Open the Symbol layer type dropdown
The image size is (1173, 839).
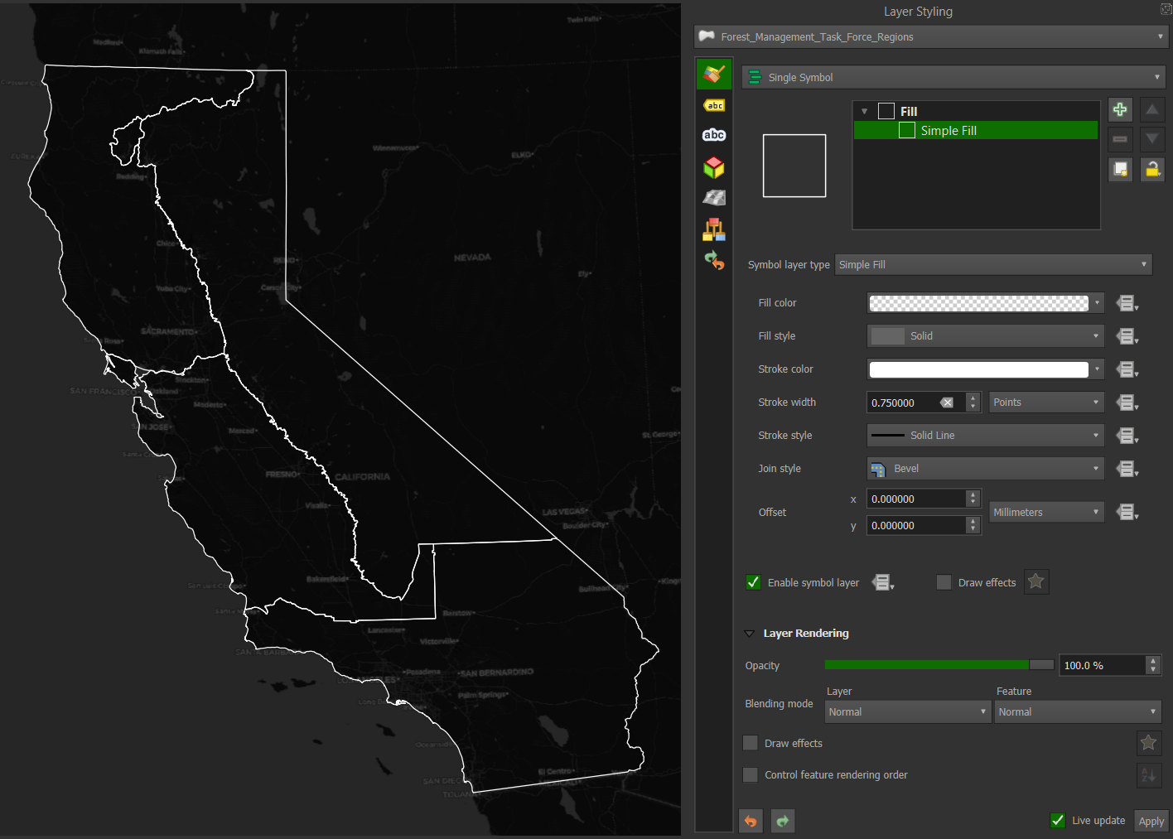point(992,264)
